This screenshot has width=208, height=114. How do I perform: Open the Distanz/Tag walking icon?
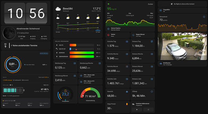tap(152, 41)
